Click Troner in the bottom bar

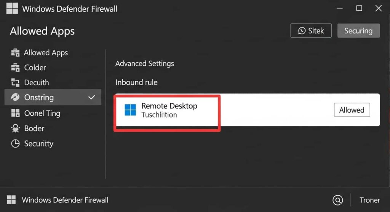coord(369,200)
